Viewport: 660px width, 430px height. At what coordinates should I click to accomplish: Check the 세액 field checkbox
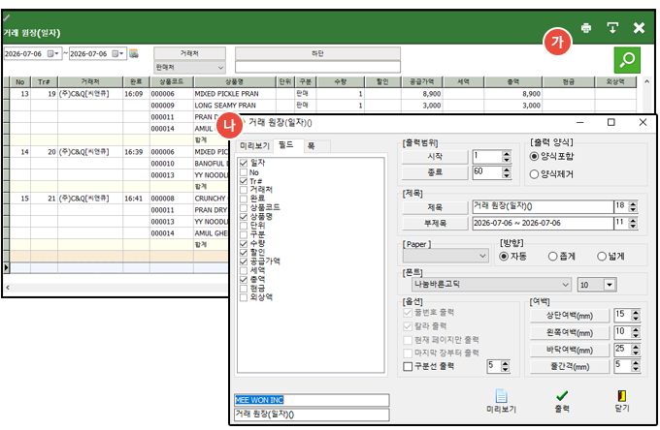coord(244,270)
